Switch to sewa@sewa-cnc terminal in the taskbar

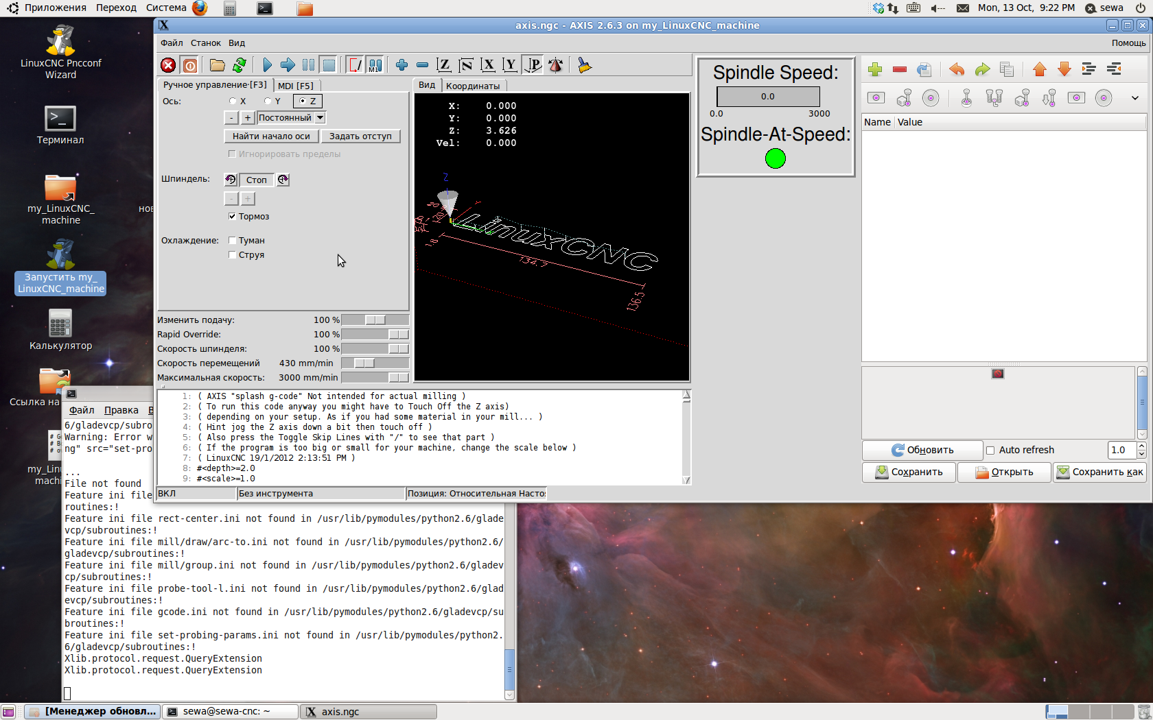(230, 712)
